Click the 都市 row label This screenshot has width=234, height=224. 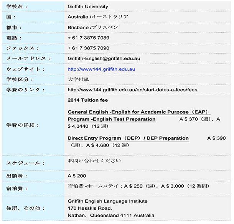point(14,28)
